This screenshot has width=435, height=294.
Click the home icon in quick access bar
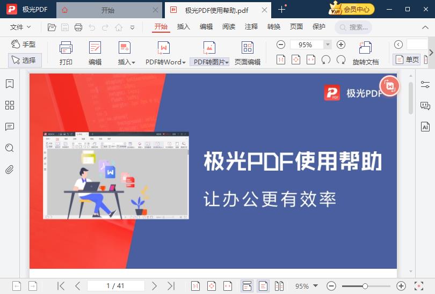click(x=119, y=27)
